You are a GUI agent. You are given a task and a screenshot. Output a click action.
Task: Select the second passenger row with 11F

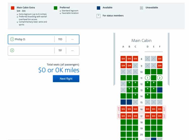click(43, 51)
